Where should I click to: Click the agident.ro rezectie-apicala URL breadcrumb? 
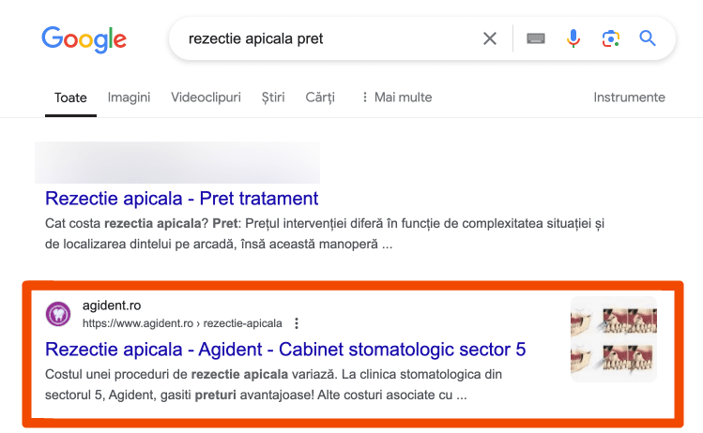coord(182,323)
